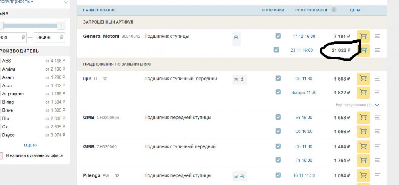Click info icon beside Срок поставки header

(x=334, y=10)
